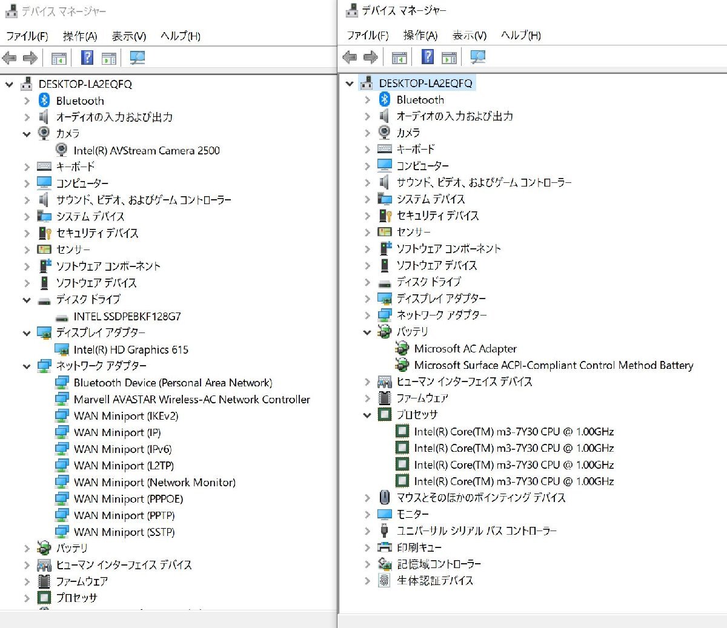The image size is (727, 628).
Task: Collapse the プロセッサ node in right window
Action: coord(367,415)
